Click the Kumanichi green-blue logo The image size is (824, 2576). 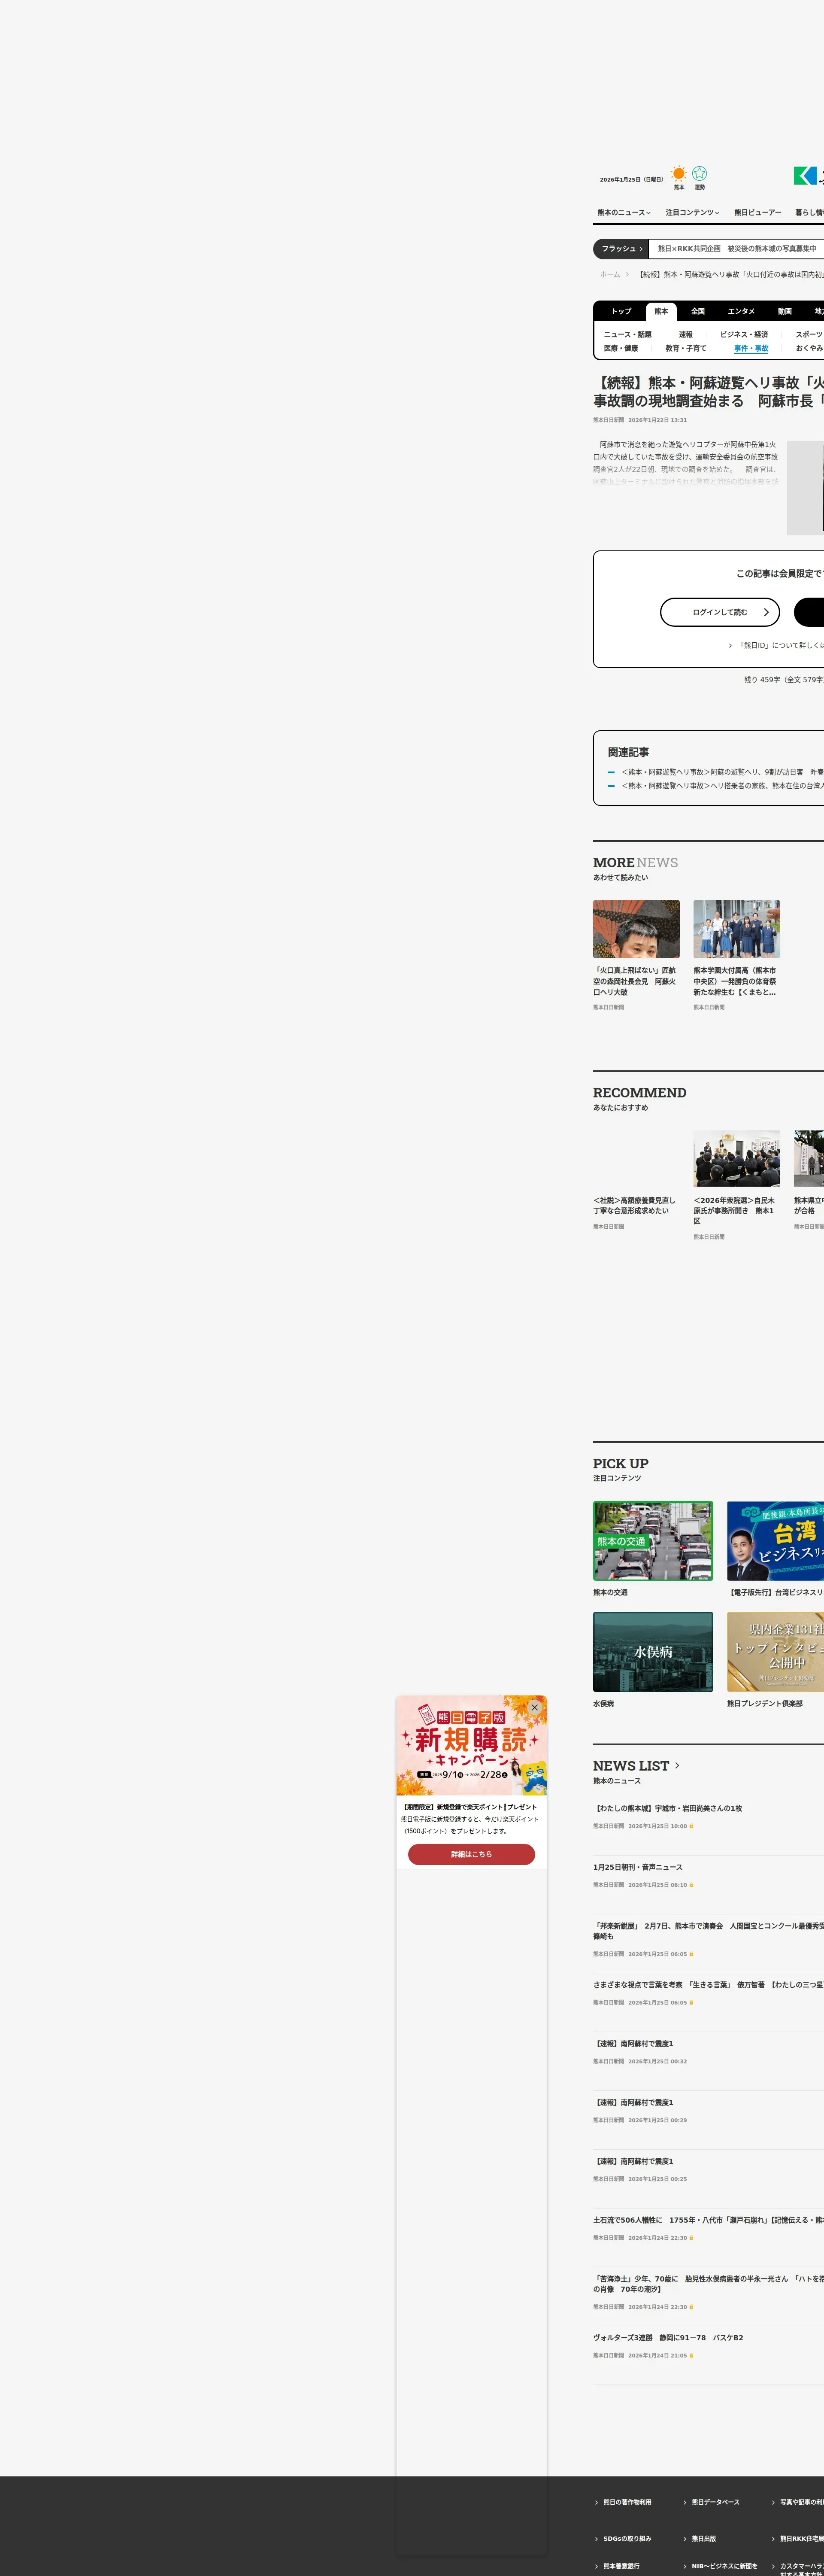click(x=806, y=176)
